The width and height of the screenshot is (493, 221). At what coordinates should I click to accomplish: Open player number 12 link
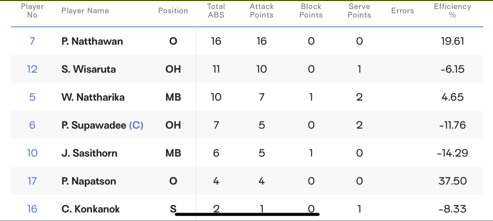coord(32,69)
